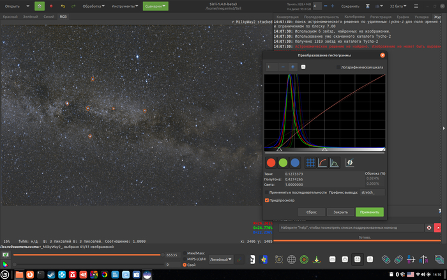This screenshot has height=280, width=447.
Task: Click the Префикс вывода text field
Action: click(x=372, y=192)
